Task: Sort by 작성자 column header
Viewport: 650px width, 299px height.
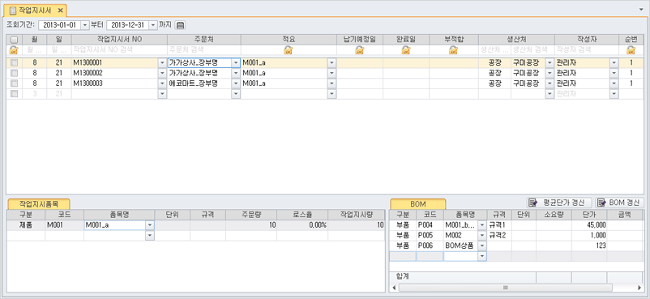Action: coord(587,40)
